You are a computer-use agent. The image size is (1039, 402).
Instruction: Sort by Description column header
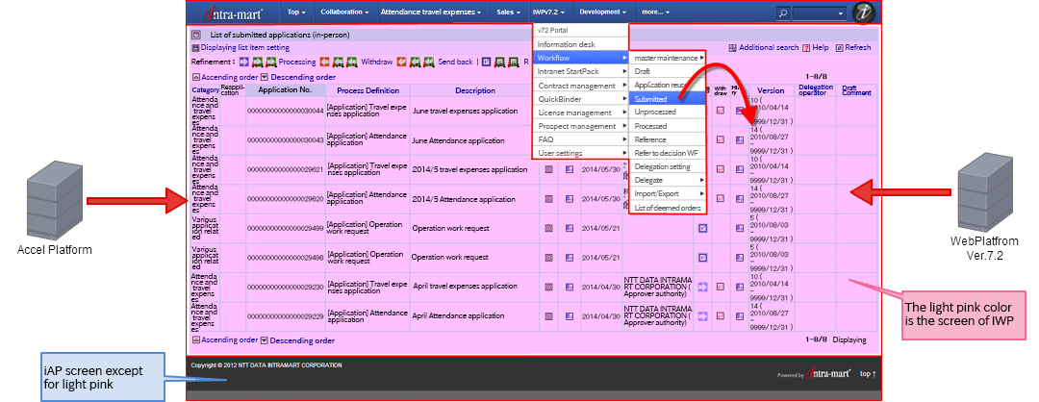[475, 90]
